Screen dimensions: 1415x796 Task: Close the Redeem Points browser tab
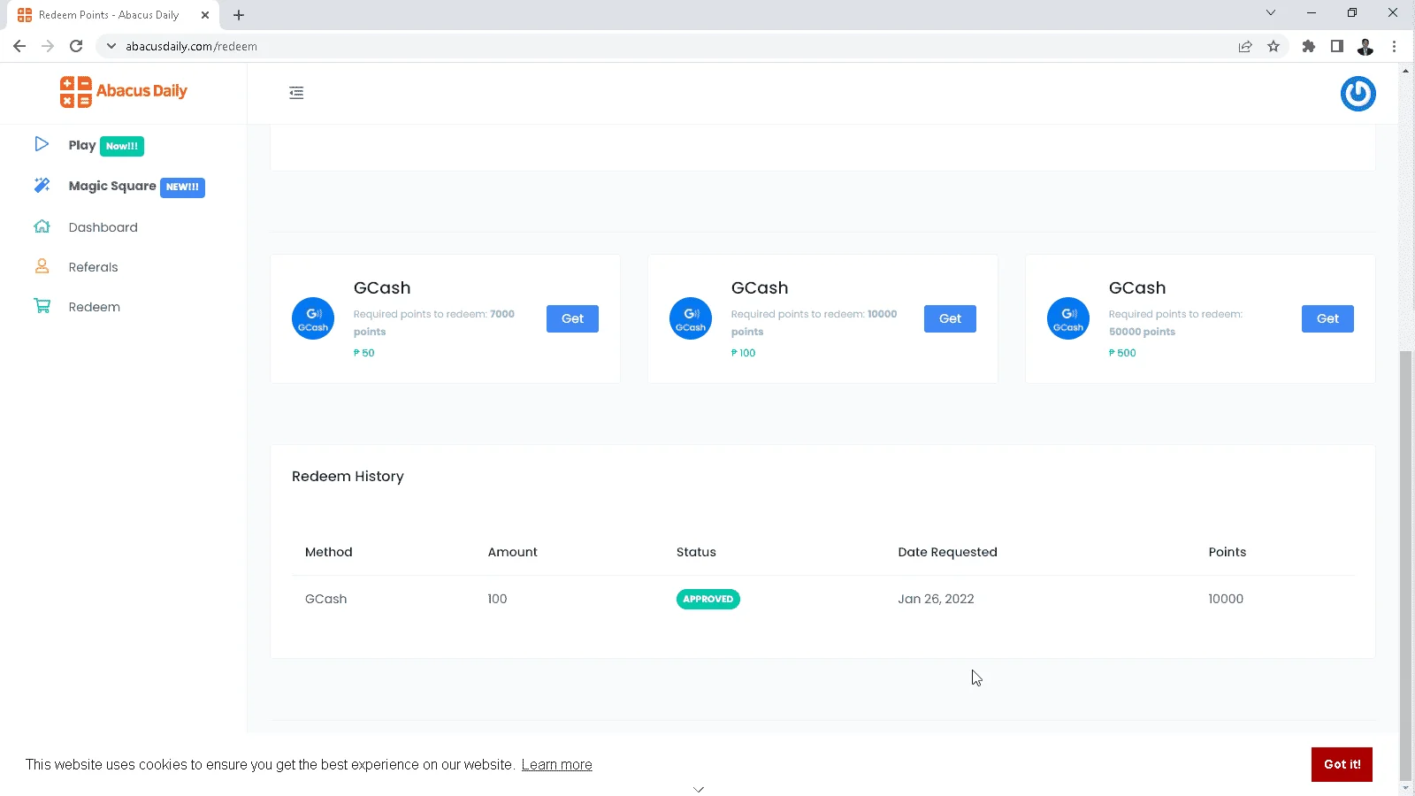pos(205,15)
